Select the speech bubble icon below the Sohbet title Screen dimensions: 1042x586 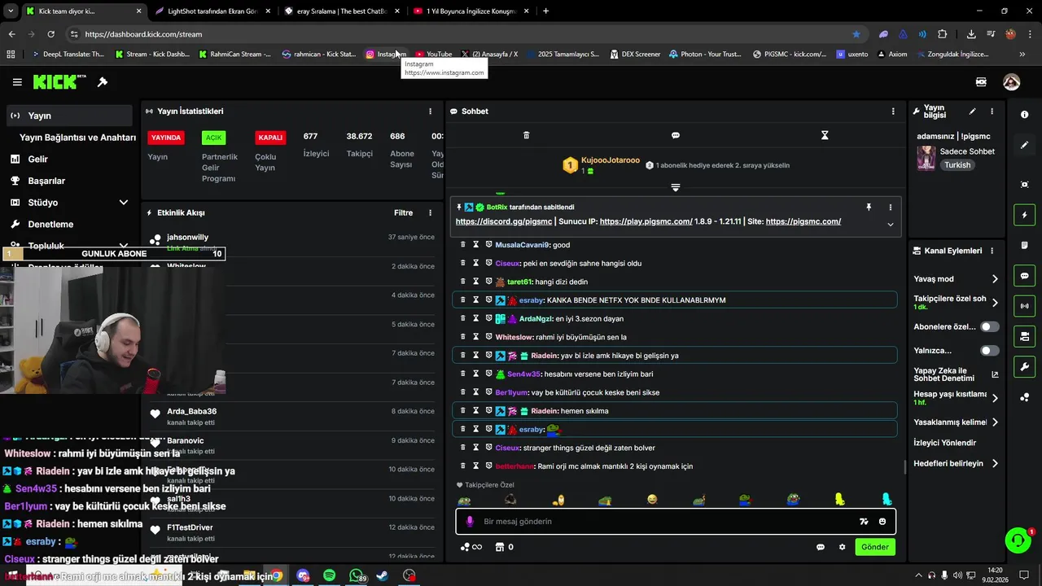pos(676,135)
